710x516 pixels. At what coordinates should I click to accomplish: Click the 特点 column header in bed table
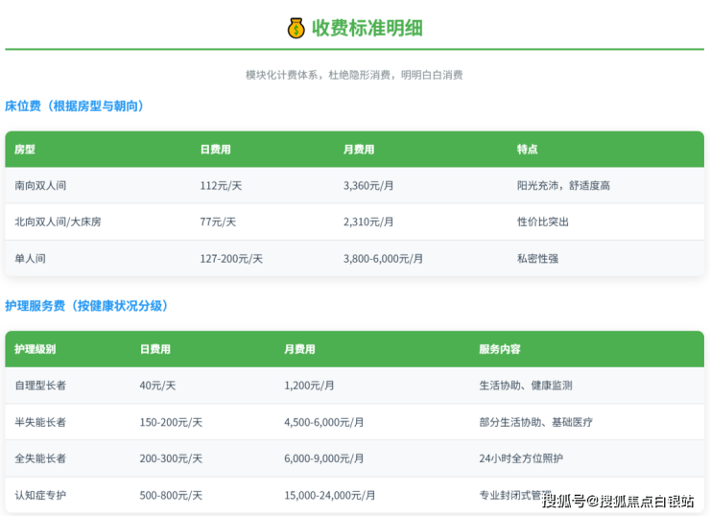tap(527, 150)
